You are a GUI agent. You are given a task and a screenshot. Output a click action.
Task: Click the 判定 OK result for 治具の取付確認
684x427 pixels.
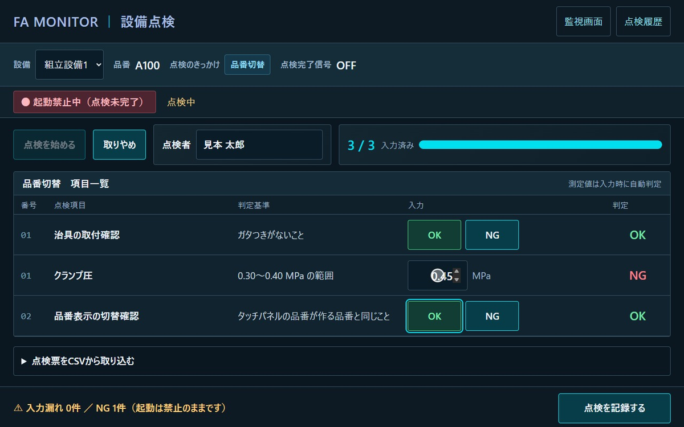click(638, 235)
